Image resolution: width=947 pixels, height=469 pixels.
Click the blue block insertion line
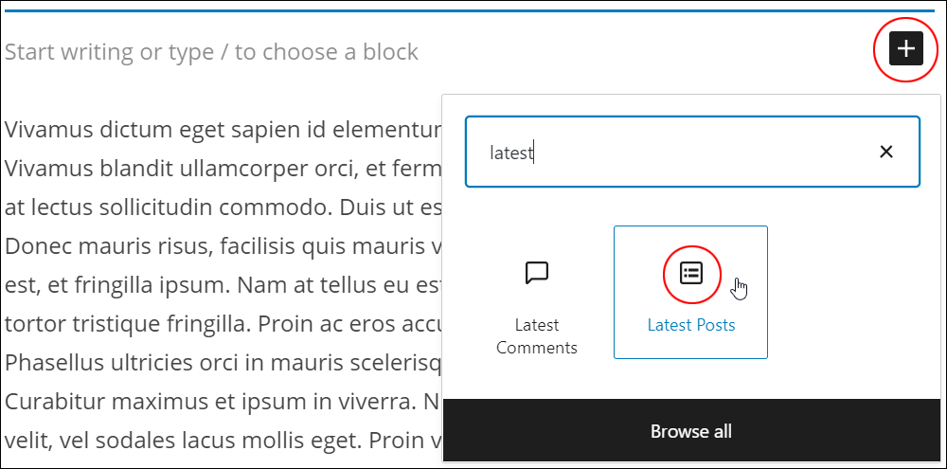click(x=469, y=10)
